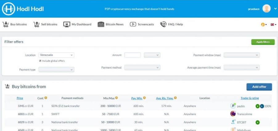Sort by Pay. Win. column
Image resolution: width=278 pixels, height=131 pixels.
(x=137, y=98)
